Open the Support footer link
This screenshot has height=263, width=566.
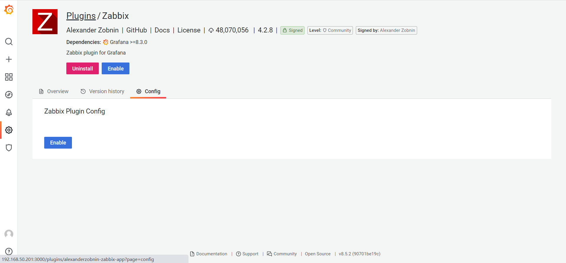[247, 254]
